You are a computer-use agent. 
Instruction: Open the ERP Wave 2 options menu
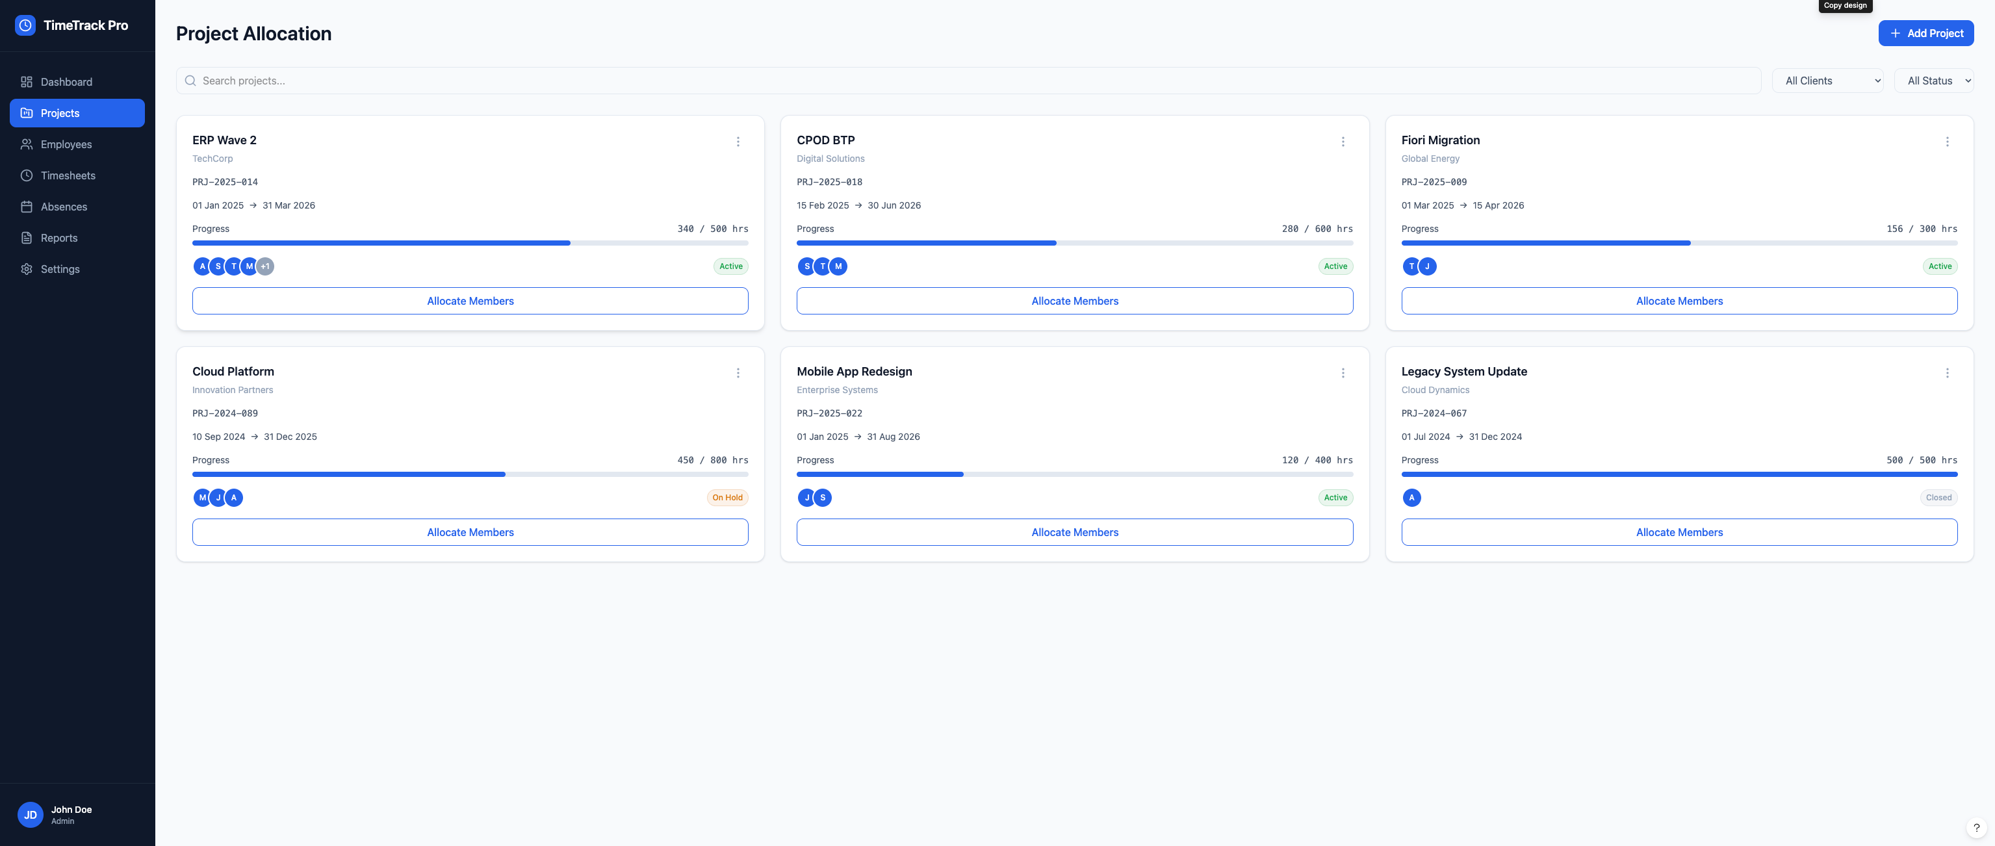click(738, 141)
